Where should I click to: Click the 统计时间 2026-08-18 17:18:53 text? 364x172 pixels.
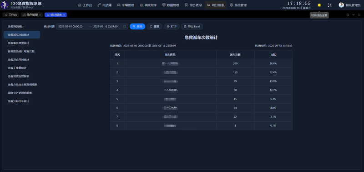[x=273, y=46]
